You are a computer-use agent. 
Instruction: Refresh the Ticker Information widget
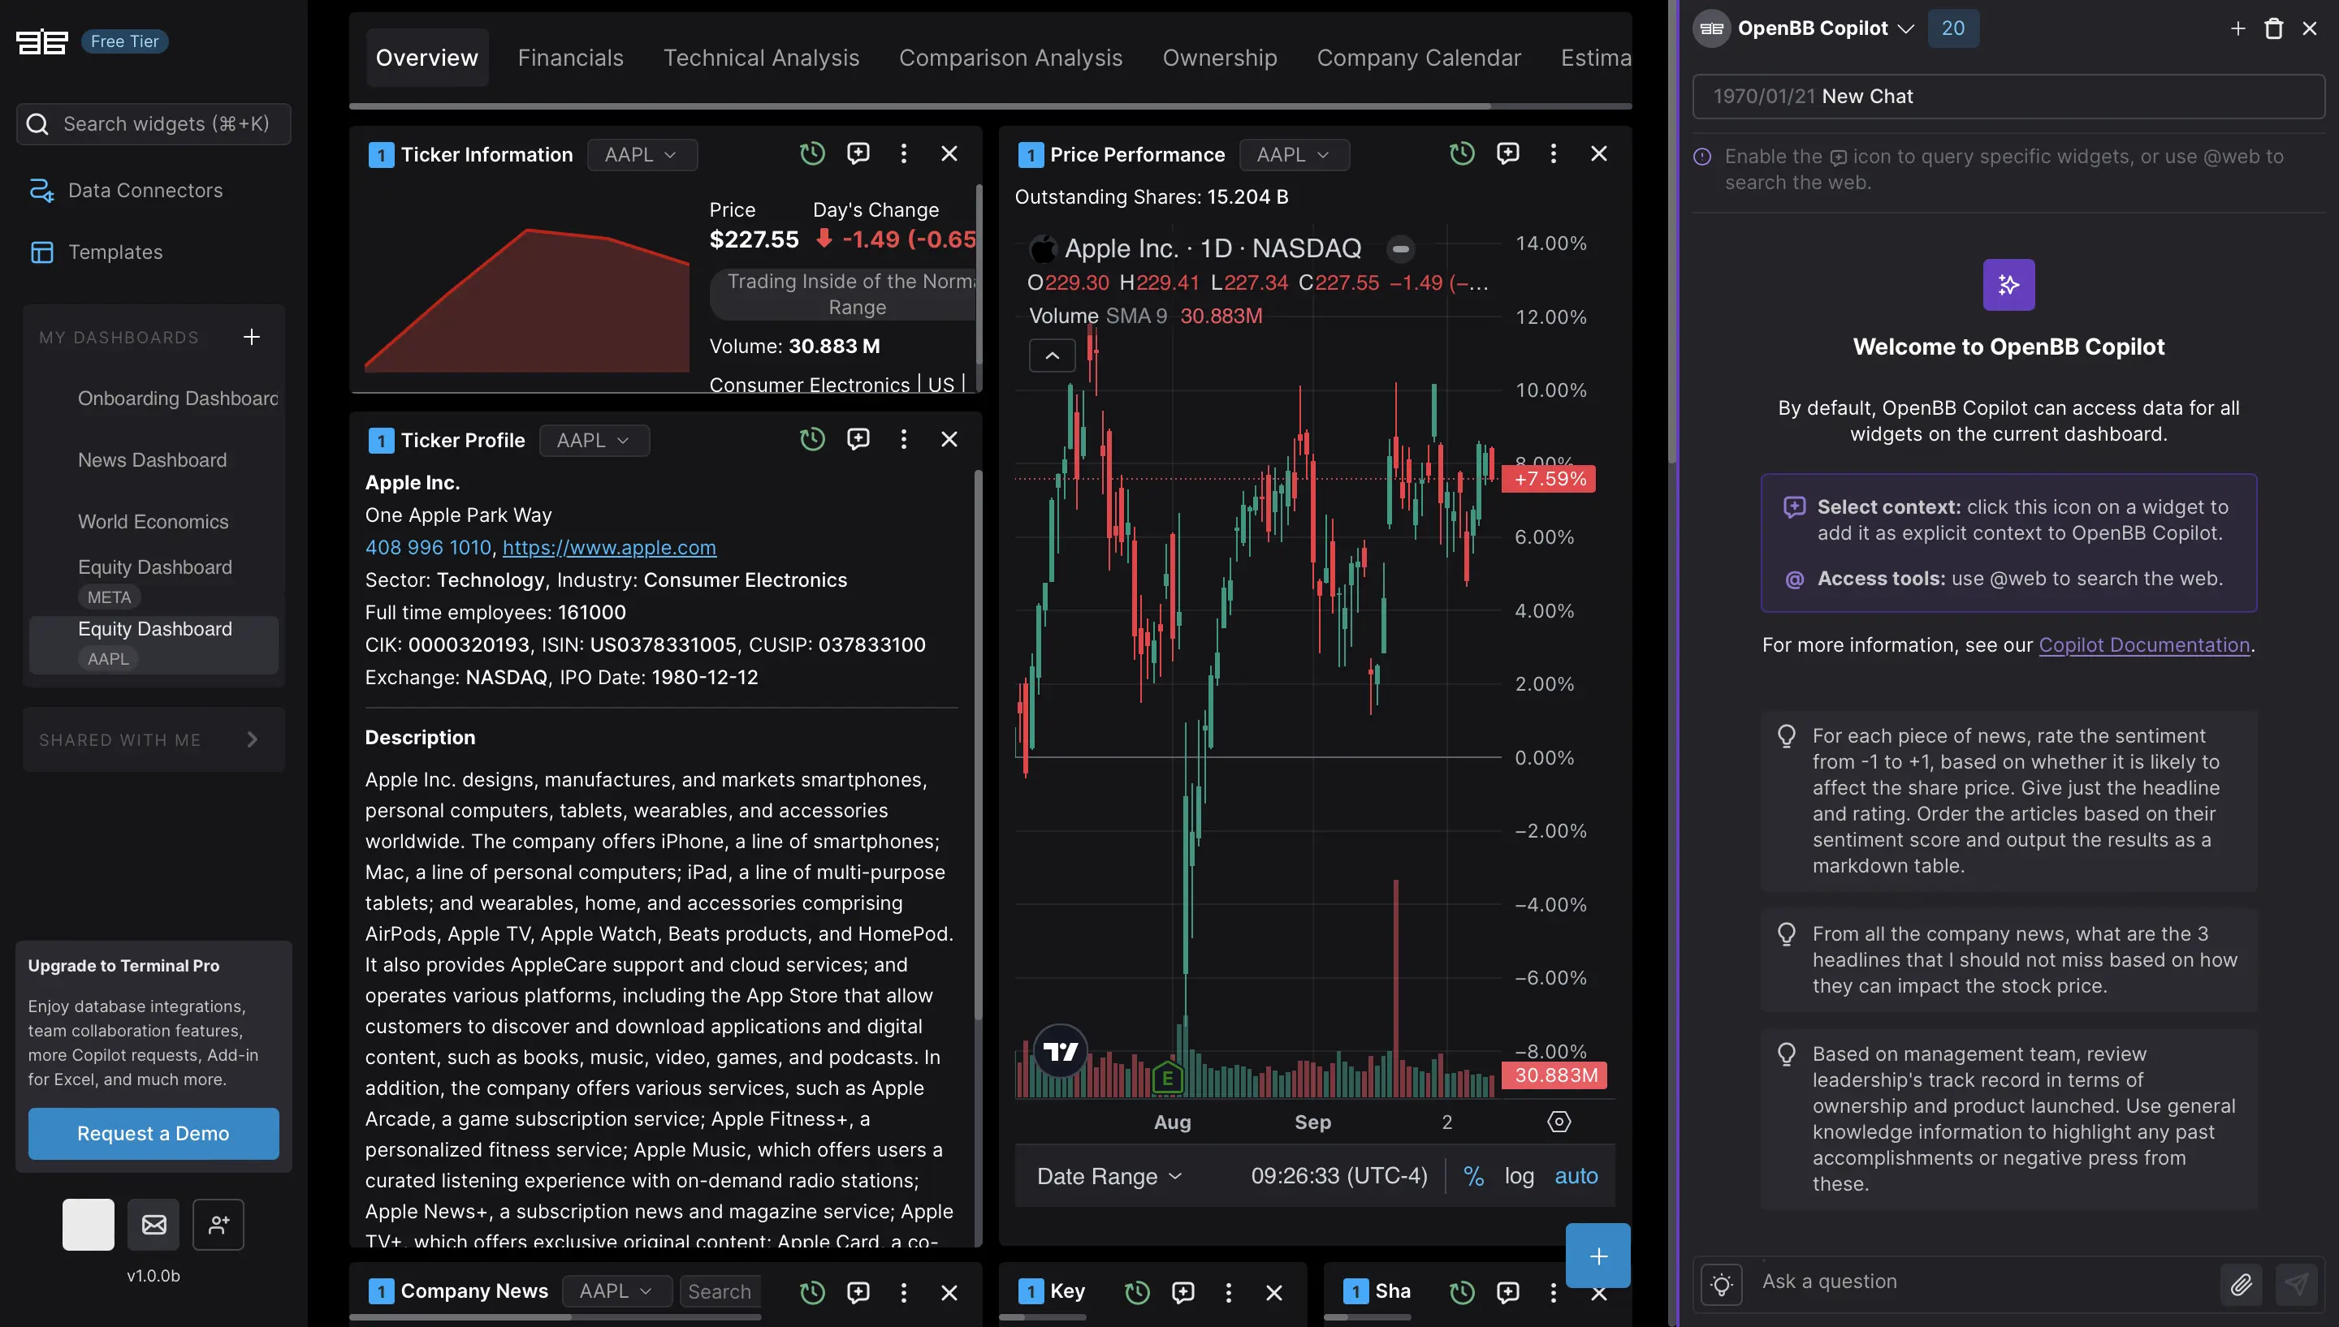click(x=811, y=154)
